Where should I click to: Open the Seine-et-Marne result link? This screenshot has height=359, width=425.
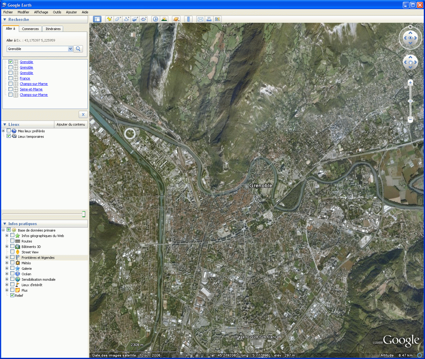click(x=31, y=89)
